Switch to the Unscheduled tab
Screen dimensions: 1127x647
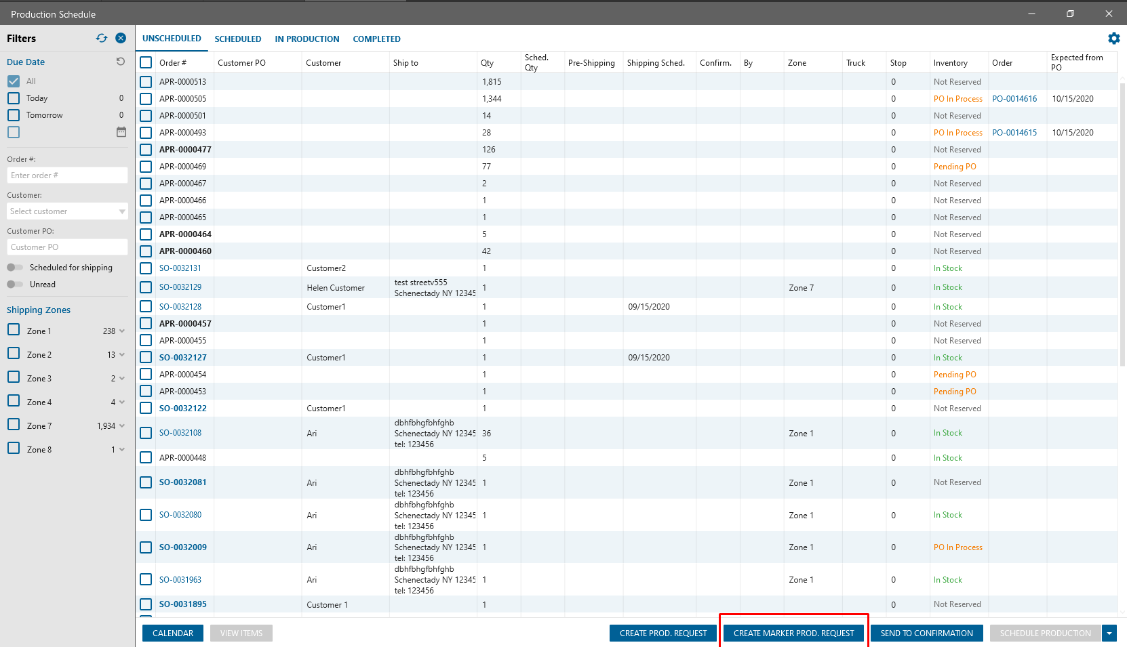tap(172, 39)
